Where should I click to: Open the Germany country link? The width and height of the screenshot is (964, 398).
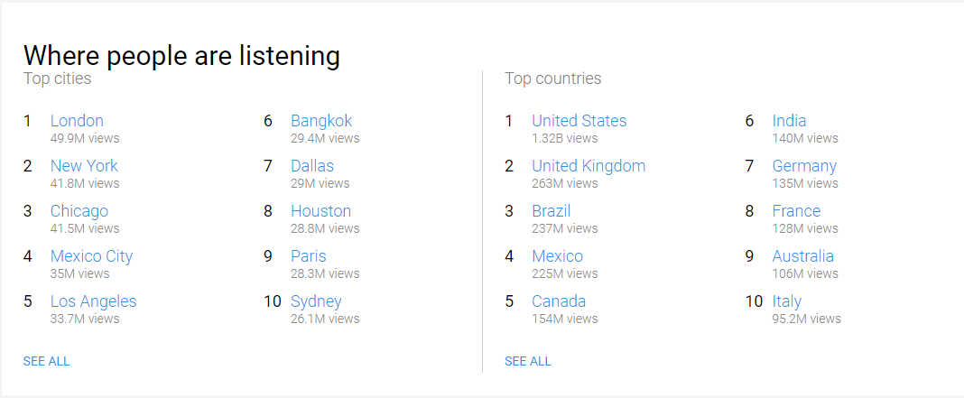point(804,166)
